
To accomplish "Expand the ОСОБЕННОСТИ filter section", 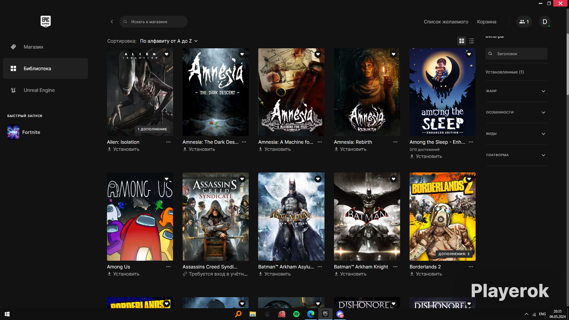I will (516, 113).
